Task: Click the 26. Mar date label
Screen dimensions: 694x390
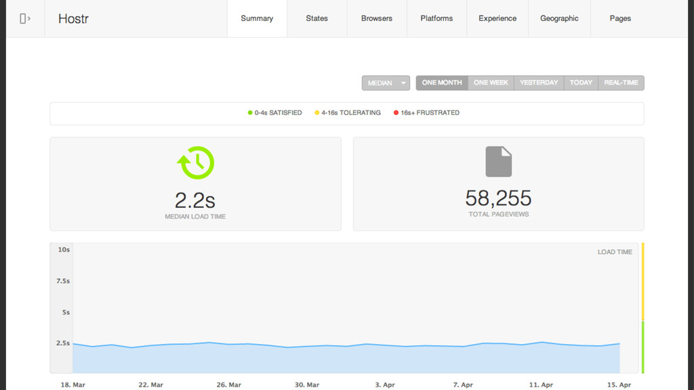Action: click(x=229, y=385)
